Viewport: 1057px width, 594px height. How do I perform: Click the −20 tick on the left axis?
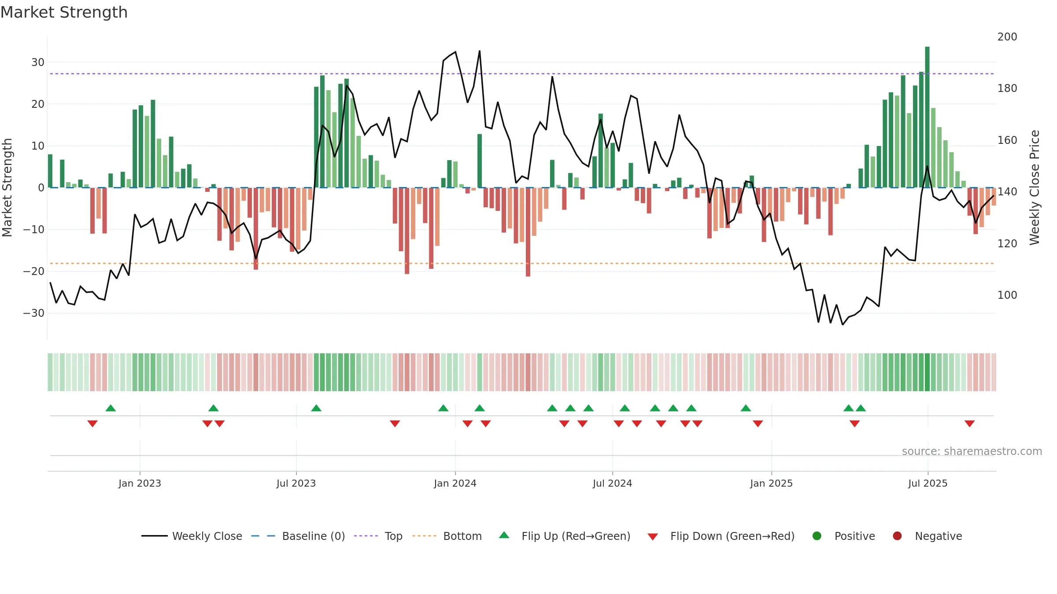[34, 271]
